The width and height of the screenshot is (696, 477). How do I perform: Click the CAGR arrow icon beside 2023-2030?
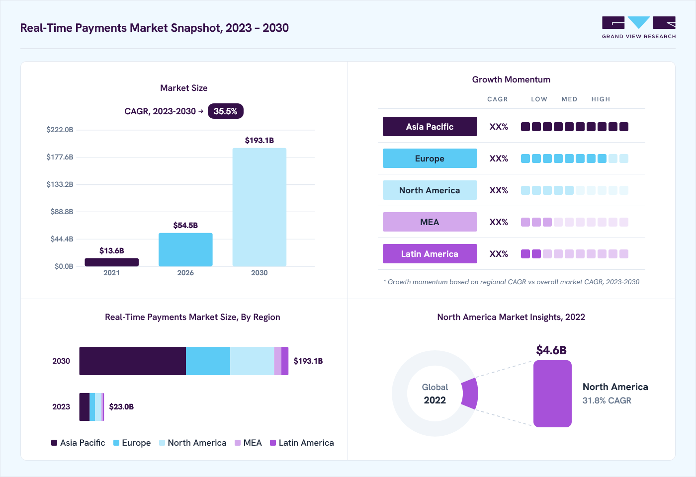tap(201, 111)
